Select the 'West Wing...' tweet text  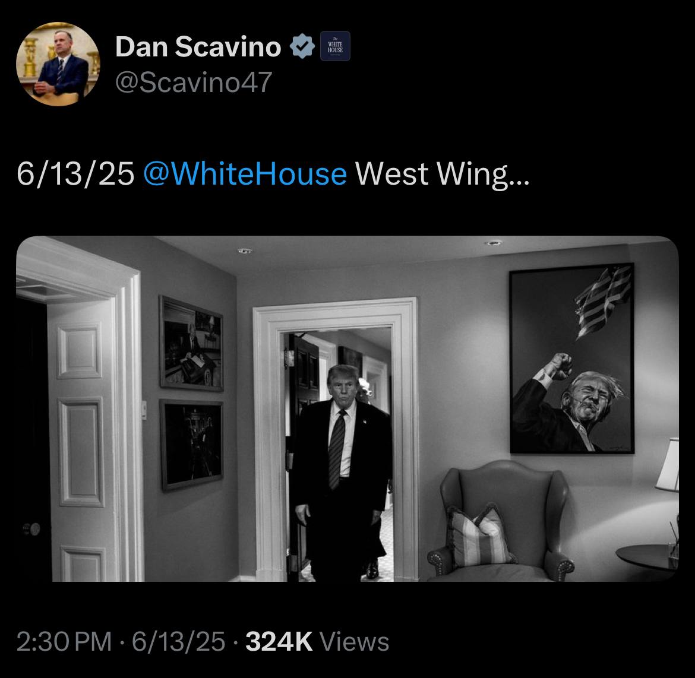coord(443,174)
